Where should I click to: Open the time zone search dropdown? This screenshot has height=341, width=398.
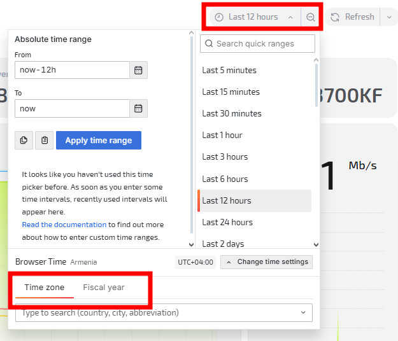pos(164,312)
